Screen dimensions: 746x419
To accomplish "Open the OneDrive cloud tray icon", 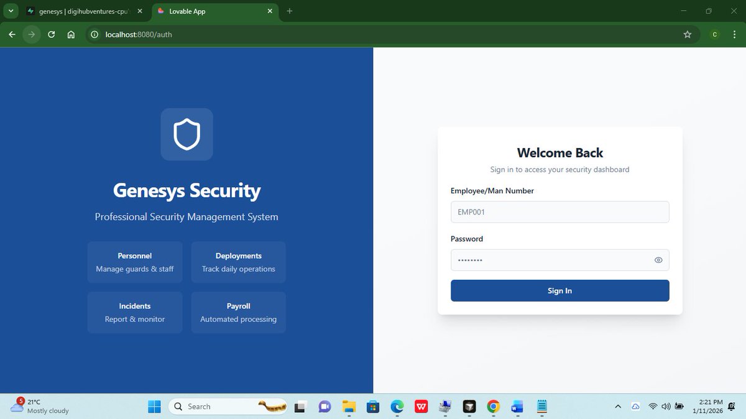I will coord(636,407).
